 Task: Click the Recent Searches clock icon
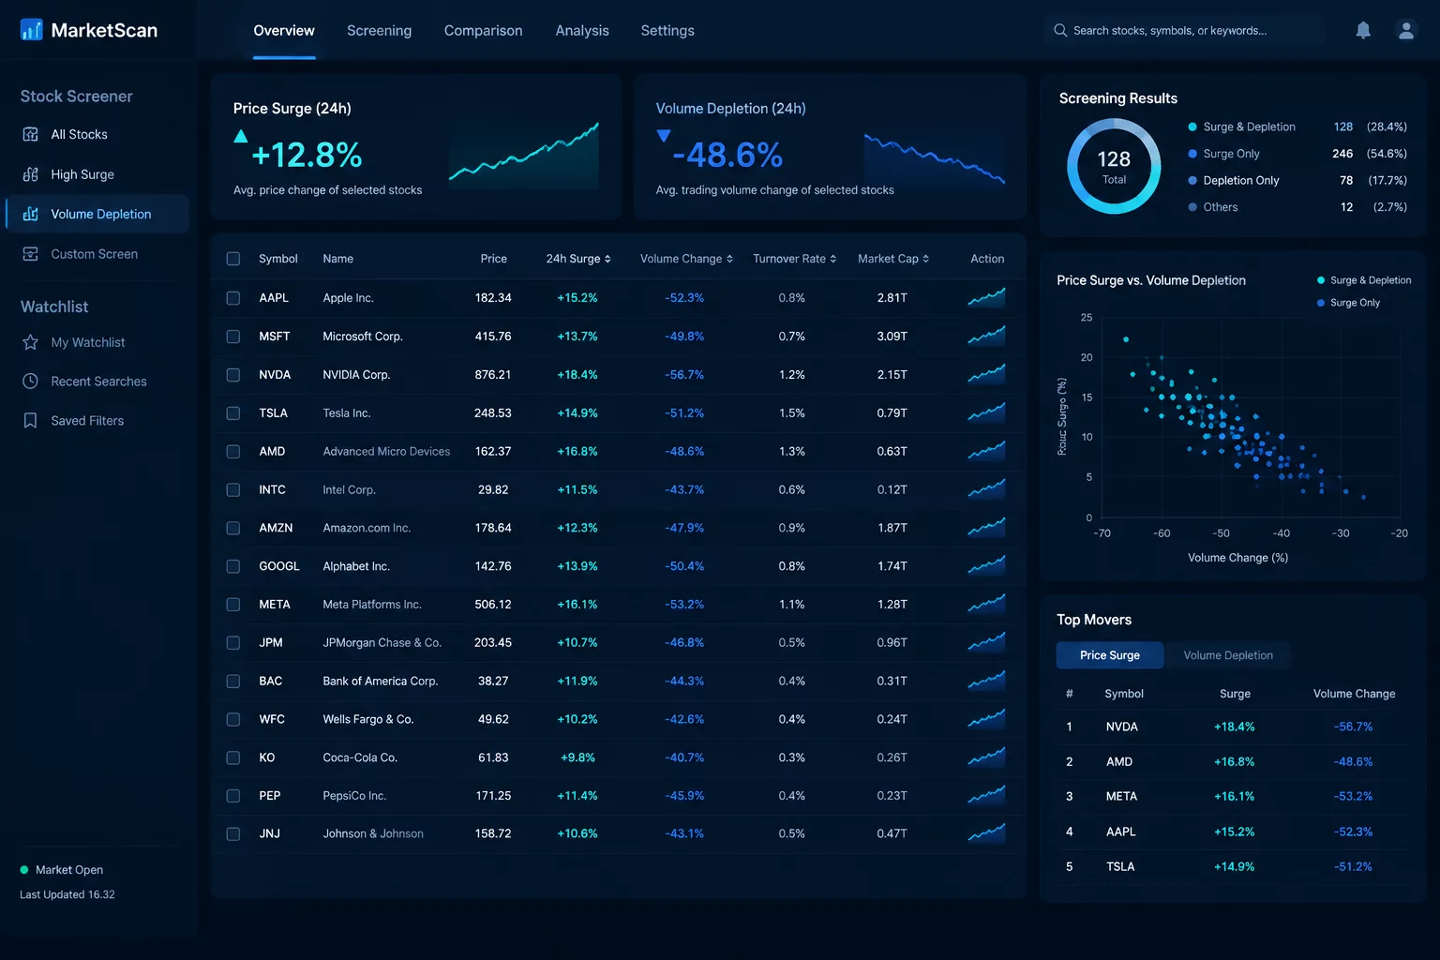[31, 382]
